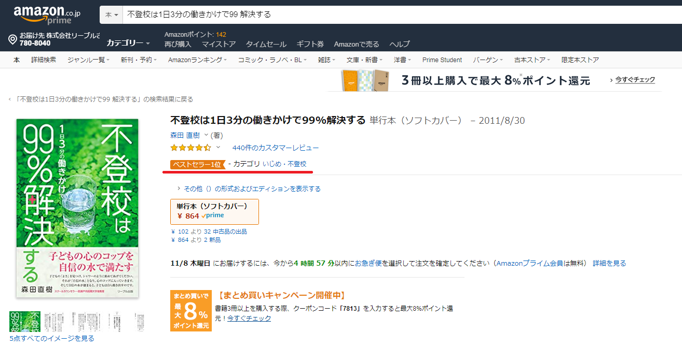Open the 8% point return campaign badge
682x347 pixels.
(191, 311)
